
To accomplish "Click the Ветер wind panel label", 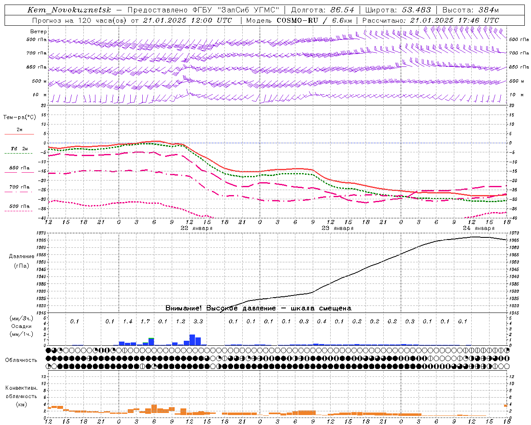I will click(39, 32).
